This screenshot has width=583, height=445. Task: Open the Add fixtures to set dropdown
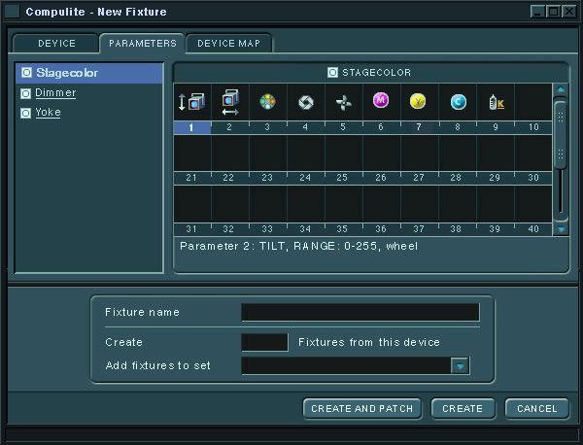tap(460, 366)
